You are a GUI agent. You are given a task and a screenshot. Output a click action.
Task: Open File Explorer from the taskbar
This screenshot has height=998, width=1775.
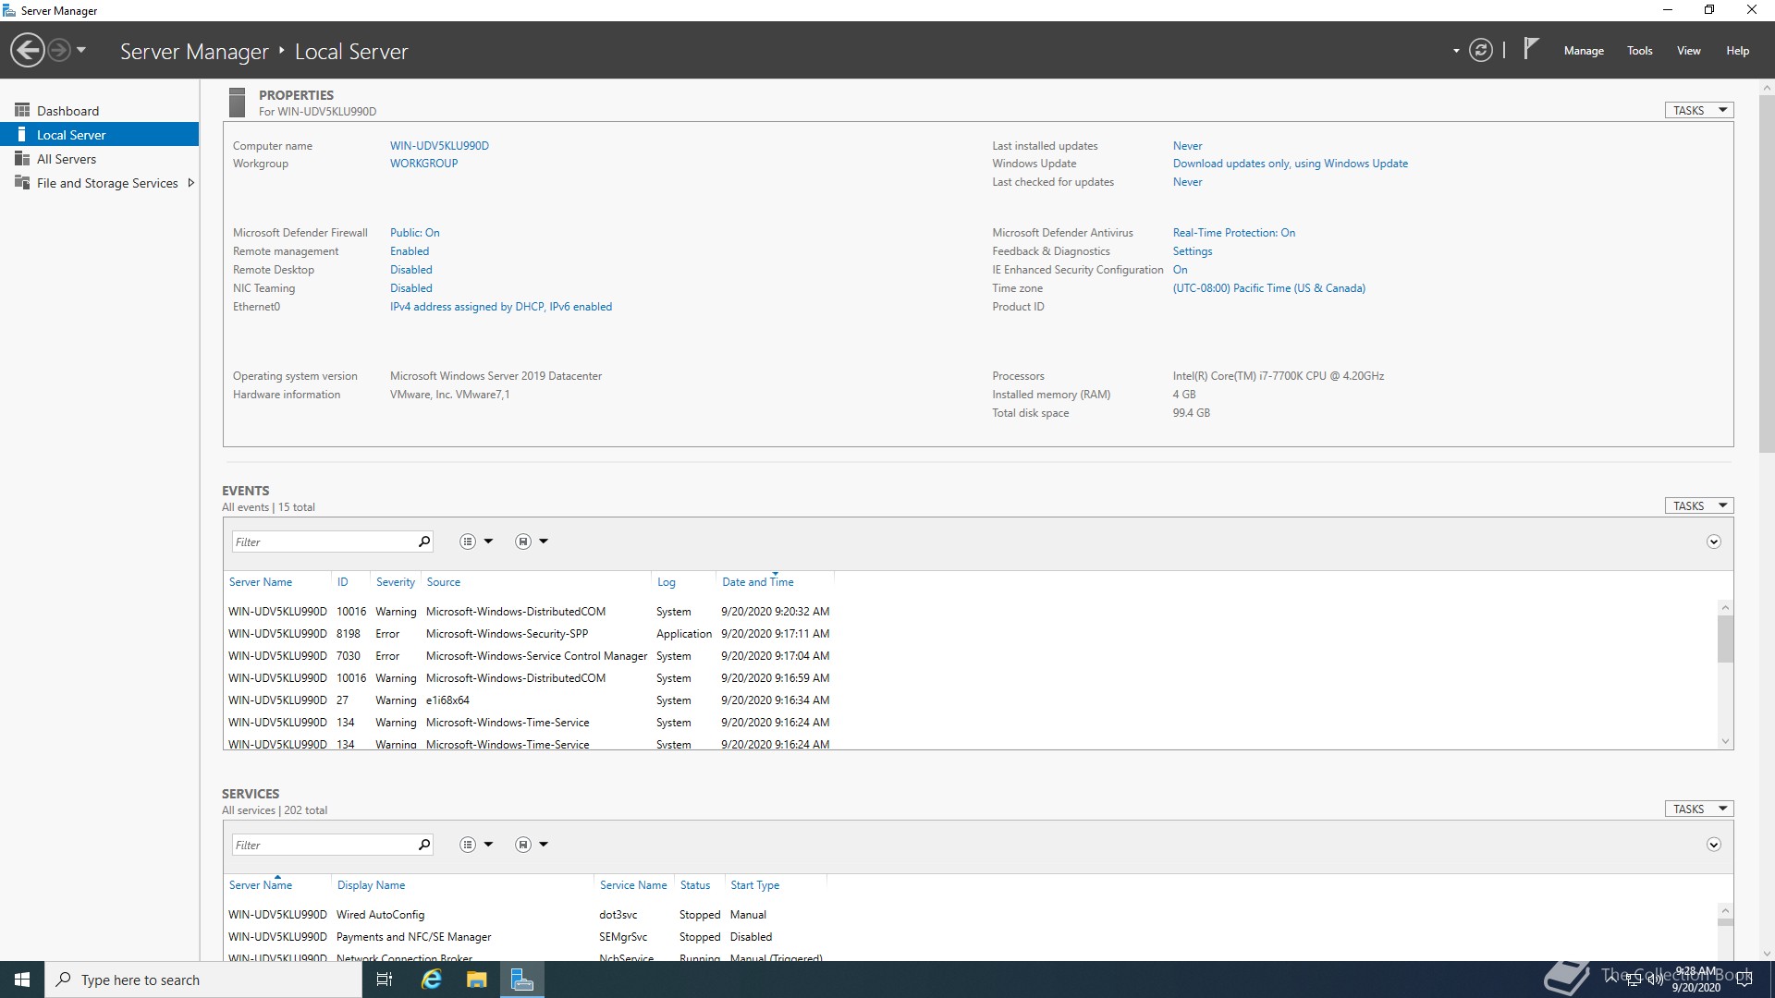click(477, 980)
